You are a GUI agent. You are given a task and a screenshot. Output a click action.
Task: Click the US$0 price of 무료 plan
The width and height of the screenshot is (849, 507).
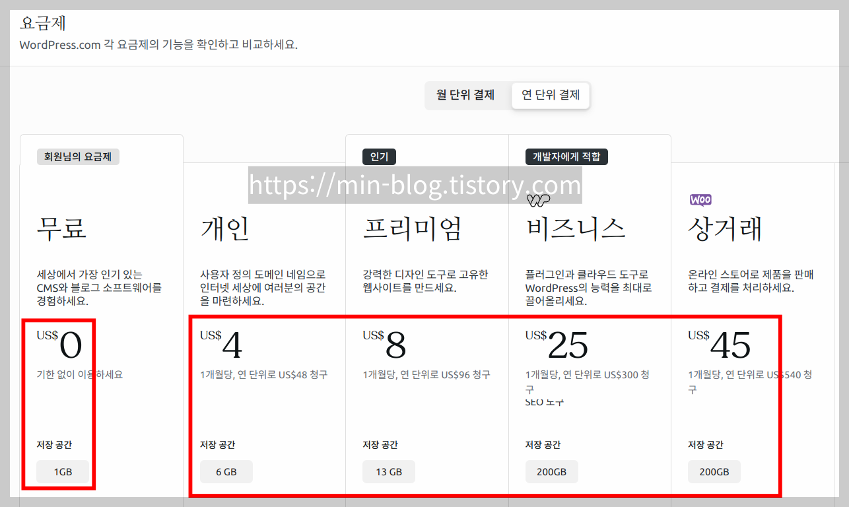[x=59, y=344]
